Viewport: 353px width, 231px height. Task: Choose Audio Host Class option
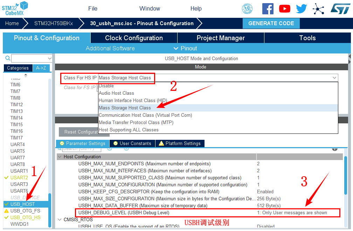(116, 93)
